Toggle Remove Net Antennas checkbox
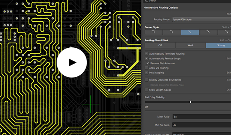231x135 pixels. 148,63
